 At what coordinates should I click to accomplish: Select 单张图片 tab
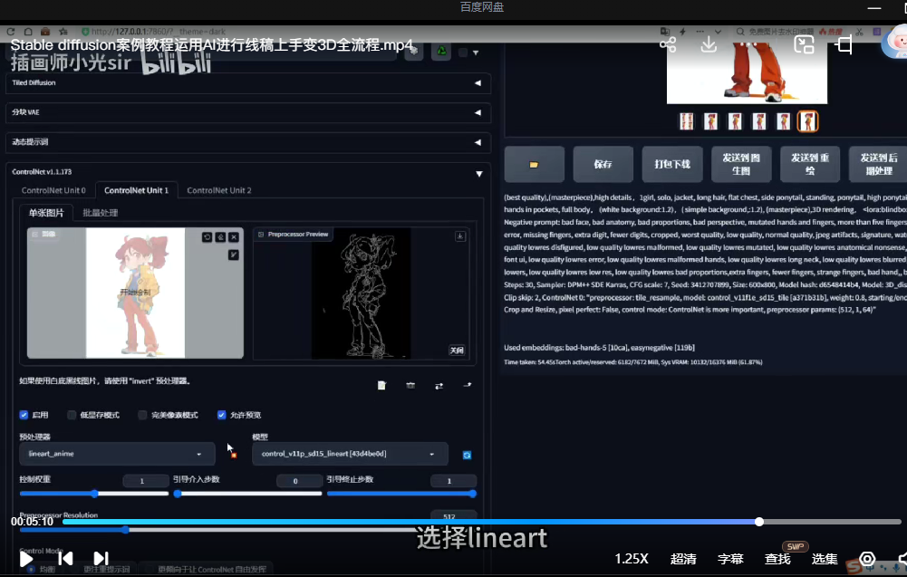coord(45,213)
